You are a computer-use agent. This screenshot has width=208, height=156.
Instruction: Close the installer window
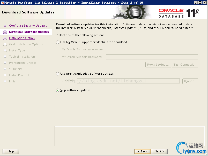[x=204, y=3]
